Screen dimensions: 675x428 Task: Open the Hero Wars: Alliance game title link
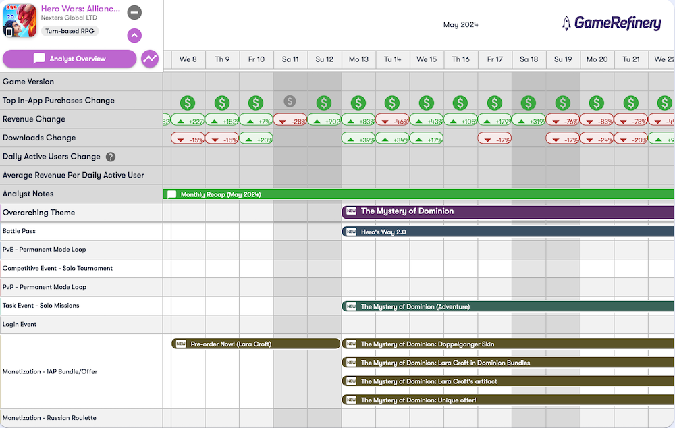pyautogui.click(x=80, y=9)
